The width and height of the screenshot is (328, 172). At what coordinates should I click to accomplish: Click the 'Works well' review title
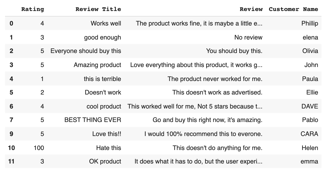106,23
